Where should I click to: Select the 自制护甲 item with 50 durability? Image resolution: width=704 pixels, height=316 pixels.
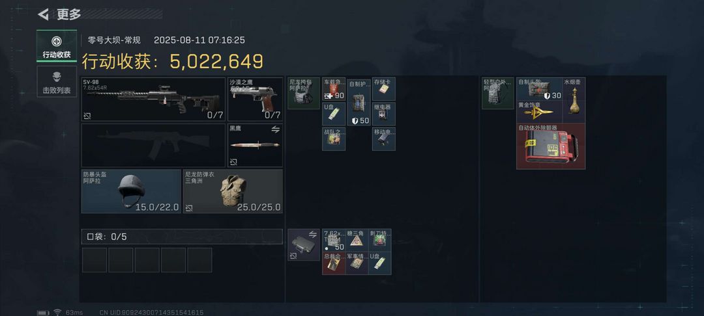(359, 103)
